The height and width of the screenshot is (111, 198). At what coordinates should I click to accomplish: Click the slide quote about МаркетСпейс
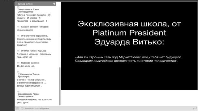(128, 59)
